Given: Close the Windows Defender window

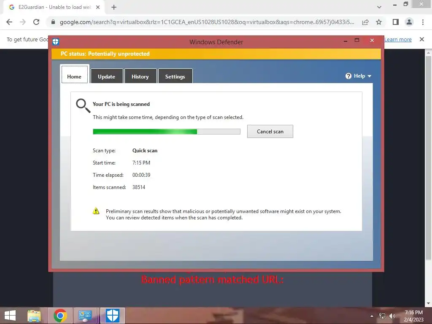Looking at the screenshot, I should 372,40.
